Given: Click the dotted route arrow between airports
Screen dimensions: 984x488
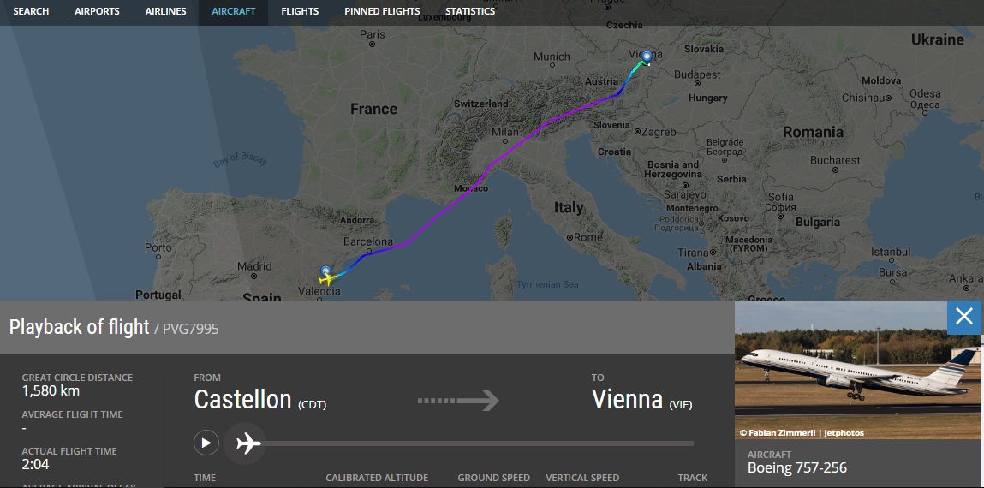Looking at the screenshot, I should tap(457, 400).
